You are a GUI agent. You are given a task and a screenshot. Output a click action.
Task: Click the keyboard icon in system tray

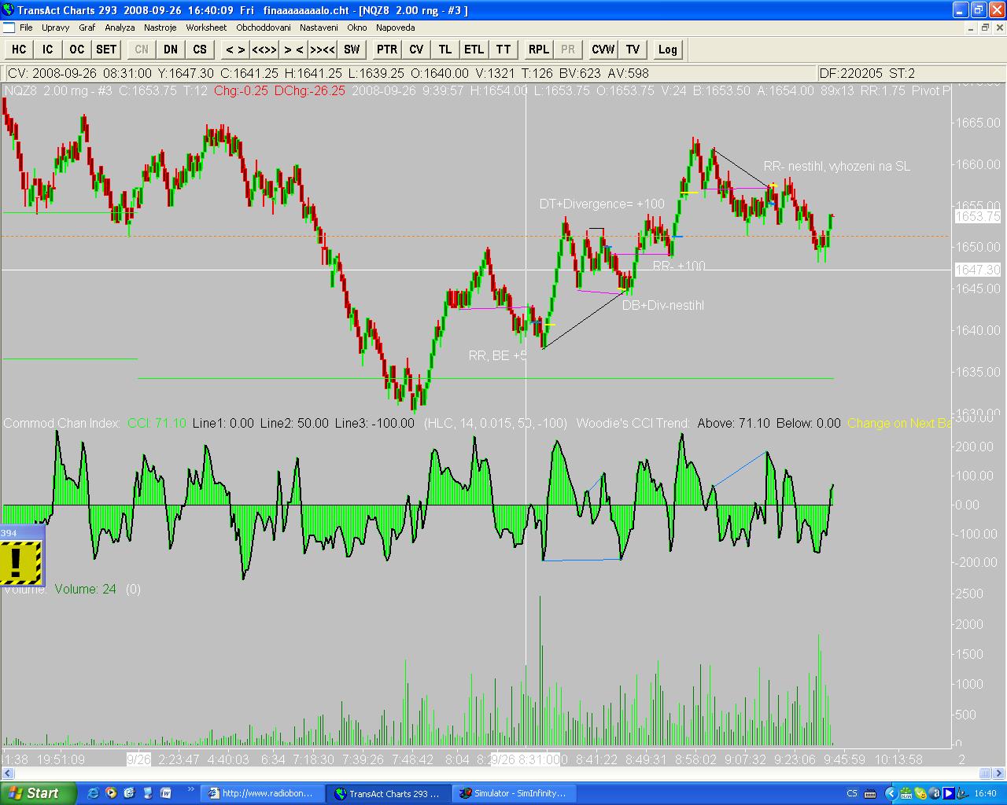(869, 793)
